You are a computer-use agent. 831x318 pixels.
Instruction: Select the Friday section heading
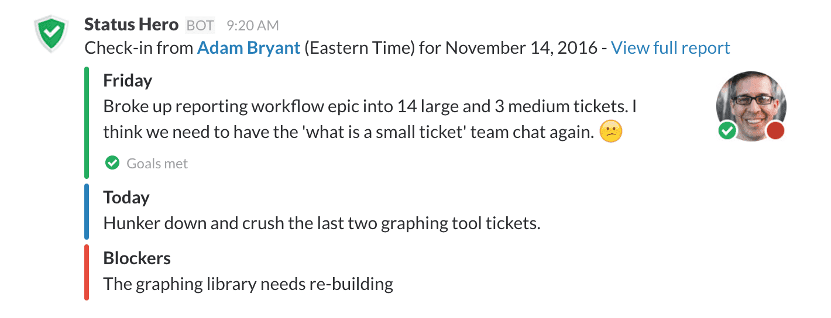[x=128, y=80]
